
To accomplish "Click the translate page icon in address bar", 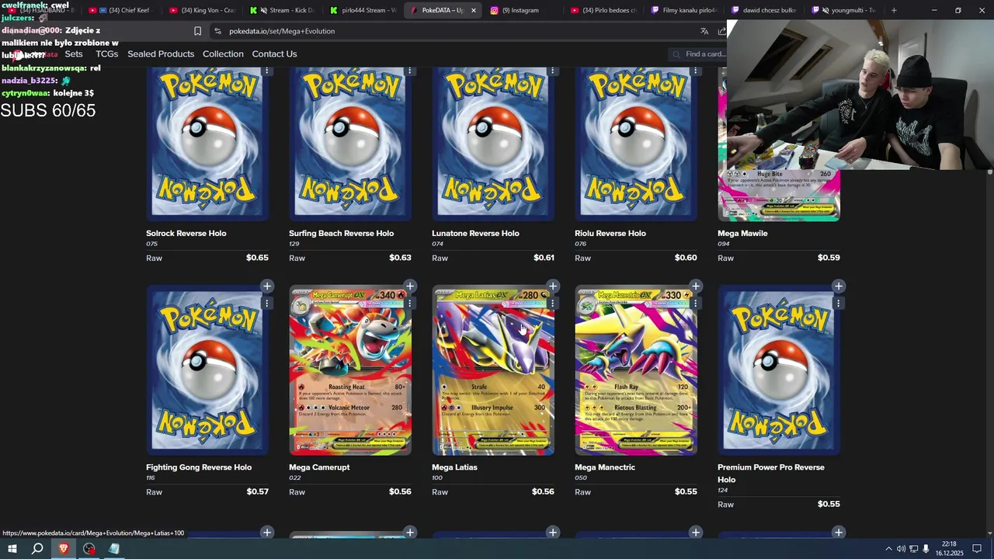I will 704,31.
